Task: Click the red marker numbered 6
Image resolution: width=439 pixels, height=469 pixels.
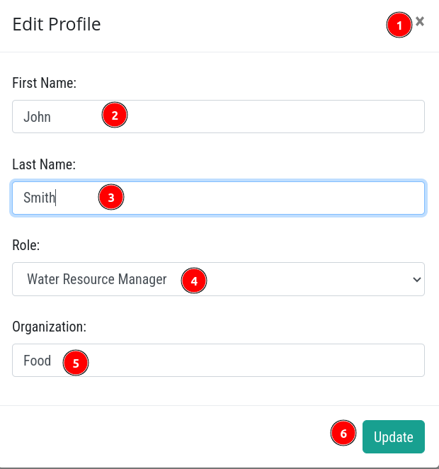Action: tap(343, 433)
